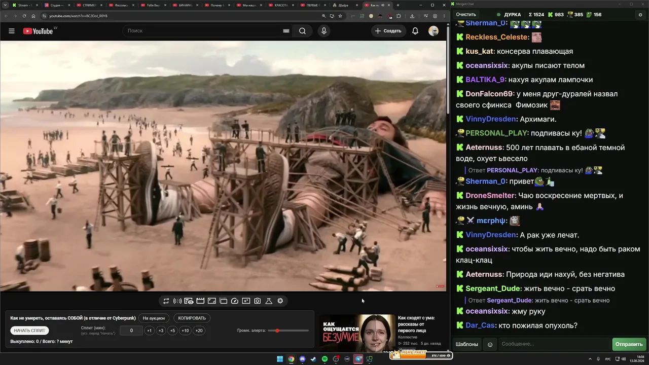Click the На аукцион button

[x=154, y=318]
